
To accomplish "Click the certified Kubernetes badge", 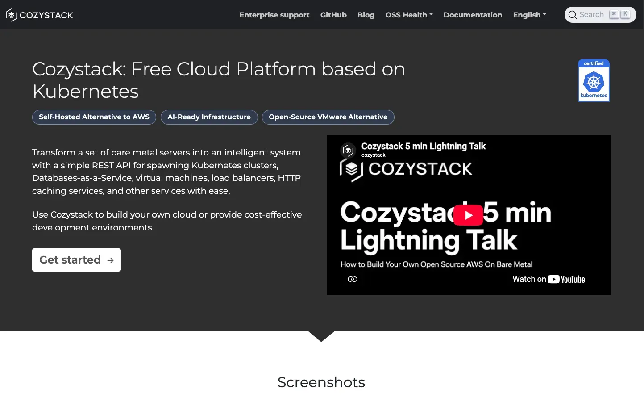I will click(594, 80).
